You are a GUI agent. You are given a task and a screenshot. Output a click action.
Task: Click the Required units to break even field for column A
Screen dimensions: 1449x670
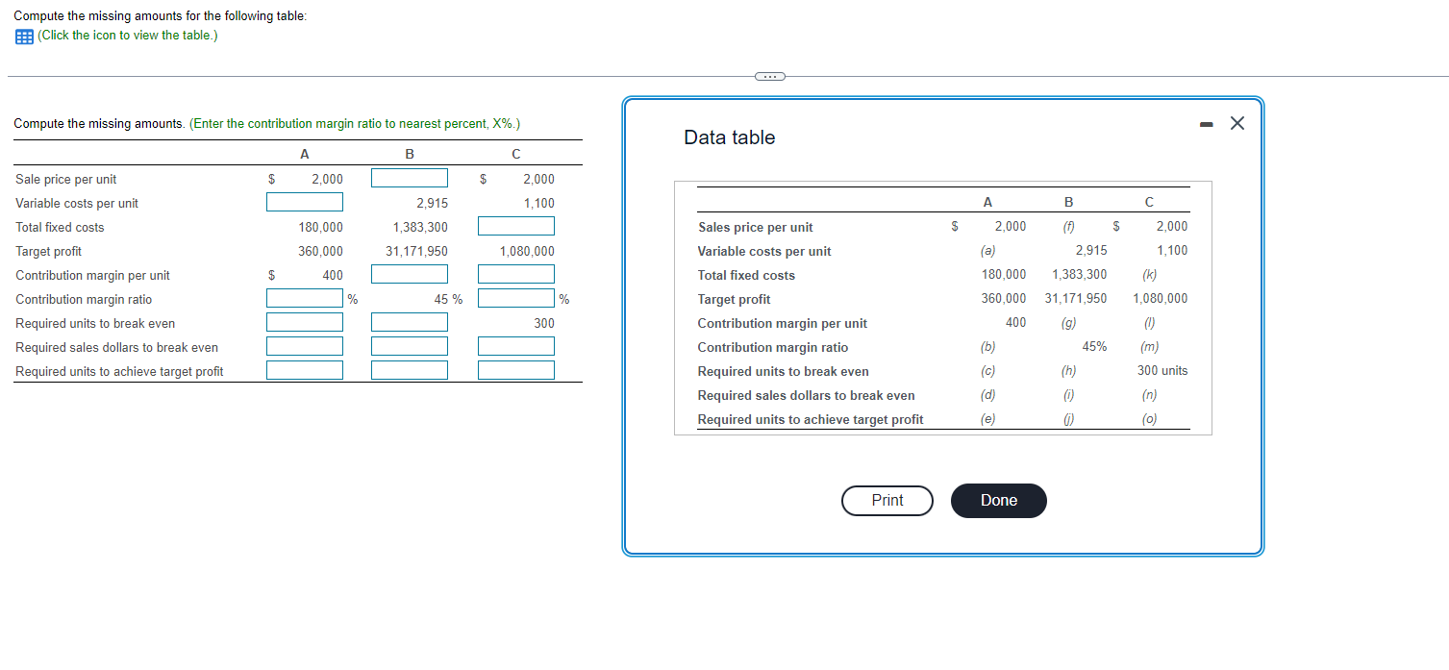pos(304,322)
